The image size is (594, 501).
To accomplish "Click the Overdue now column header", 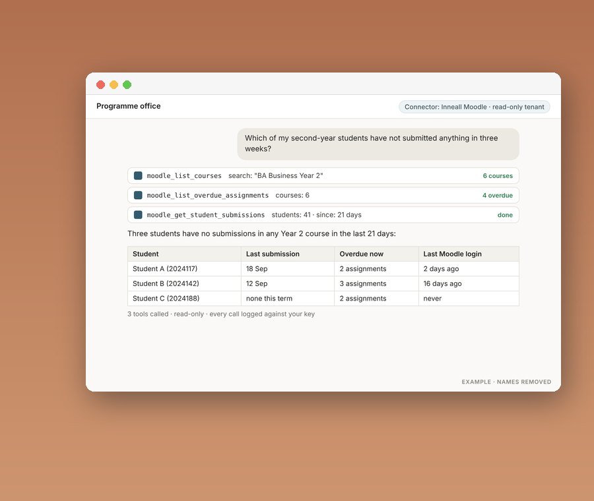I will (377, 254).
